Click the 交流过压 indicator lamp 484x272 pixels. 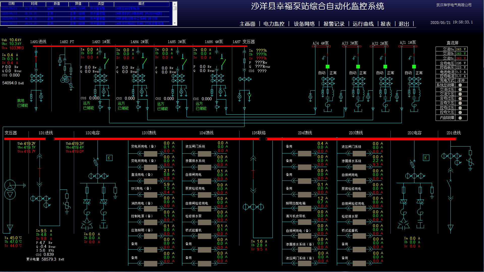(460, 90)
